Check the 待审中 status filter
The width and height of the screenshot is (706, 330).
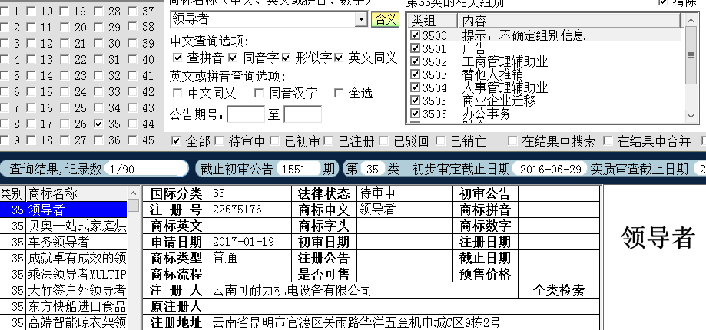(219, 141)
